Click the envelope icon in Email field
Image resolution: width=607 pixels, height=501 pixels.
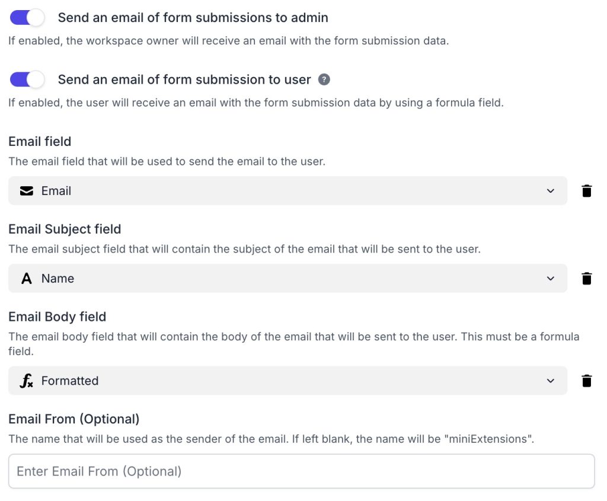(x=27, y=191)
